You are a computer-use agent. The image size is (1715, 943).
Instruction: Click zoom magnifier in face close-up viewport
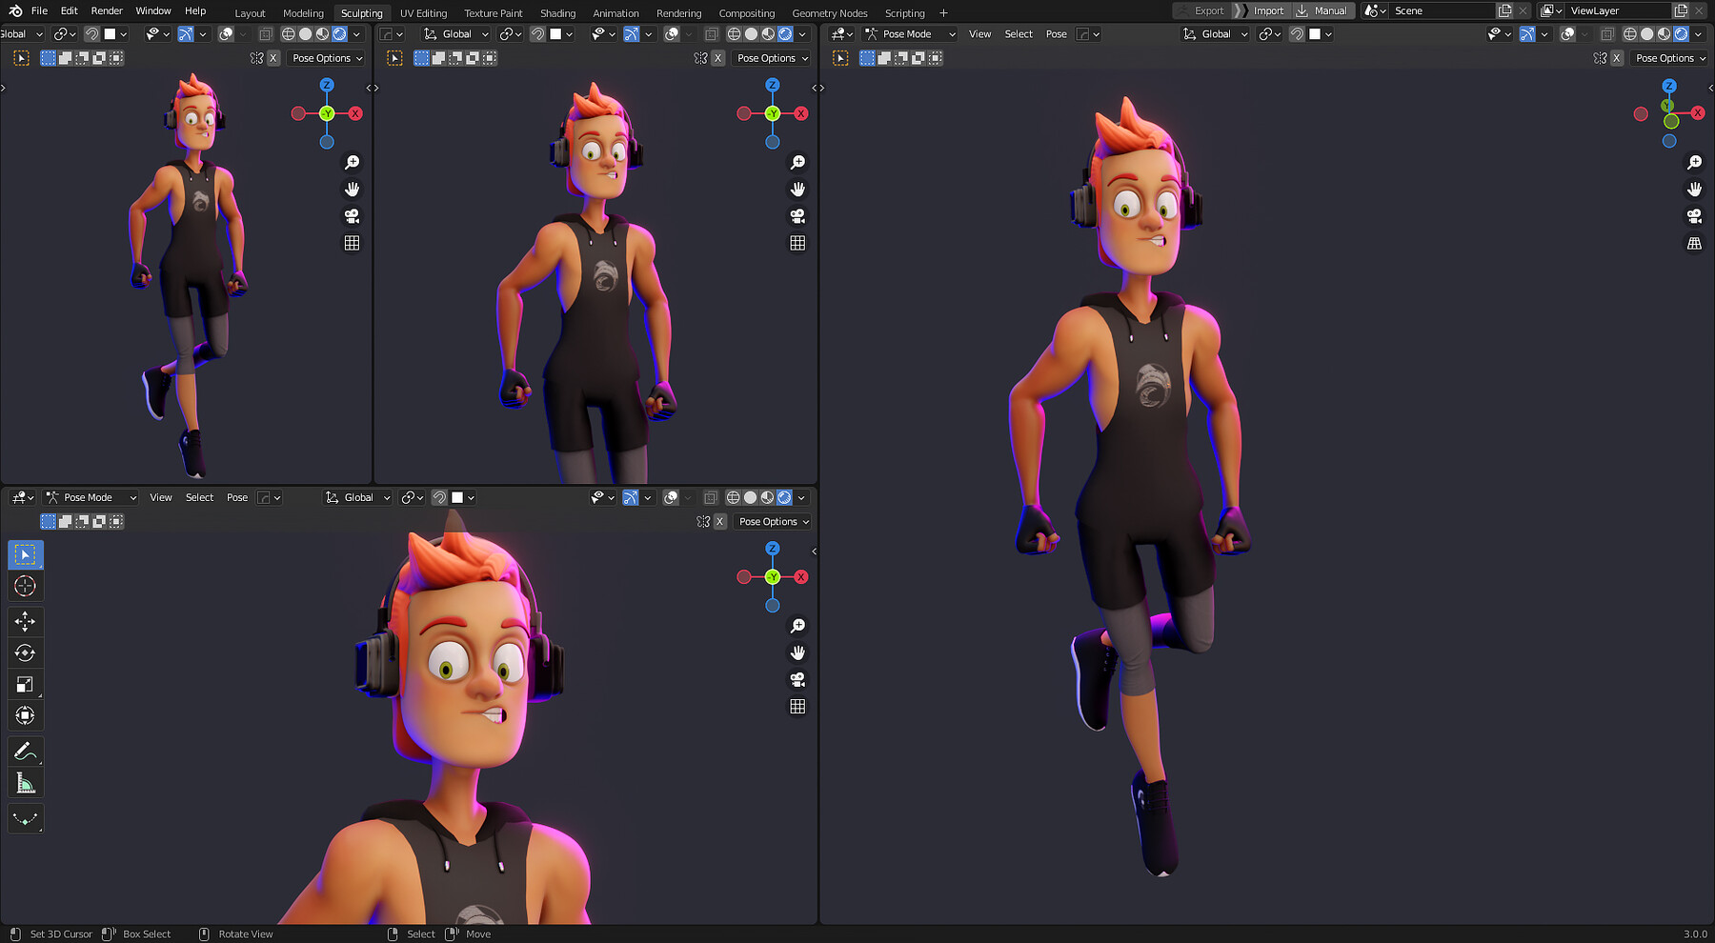pyautogui.click(x=797, y=626)
